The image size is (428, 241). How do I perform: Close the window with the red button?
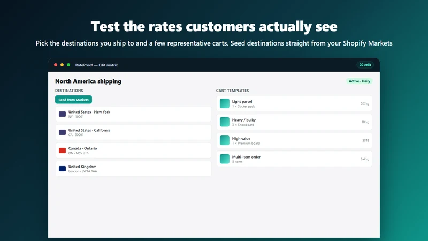tap(56, 65)
